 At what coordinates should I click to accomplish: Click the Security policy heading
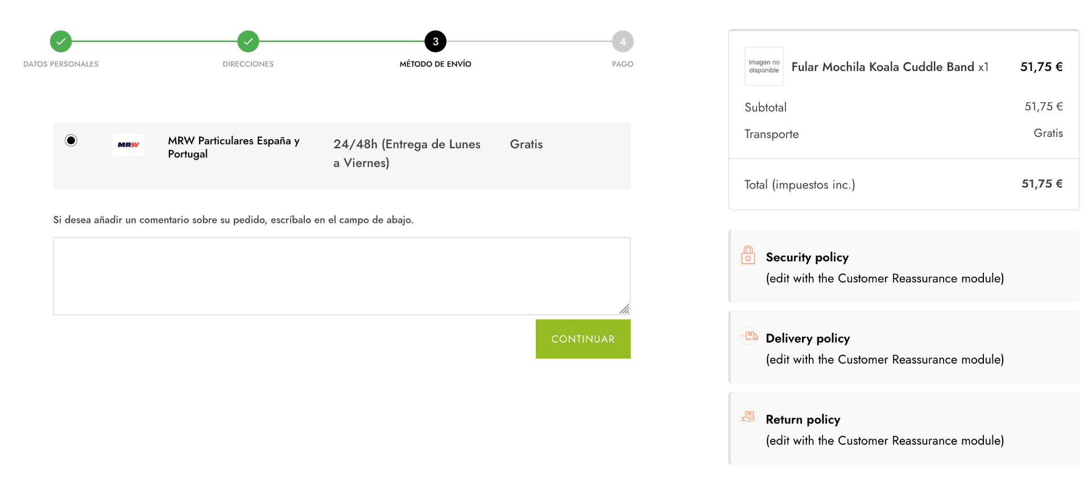click(x=807, y=257)
